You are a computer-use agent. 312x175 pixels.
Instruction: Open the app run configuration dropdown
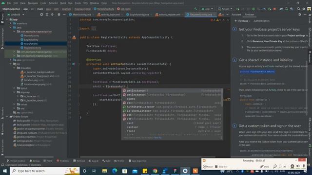point(207,9)
